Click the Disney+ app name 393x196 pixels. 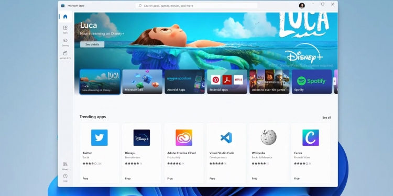(130, 153)
